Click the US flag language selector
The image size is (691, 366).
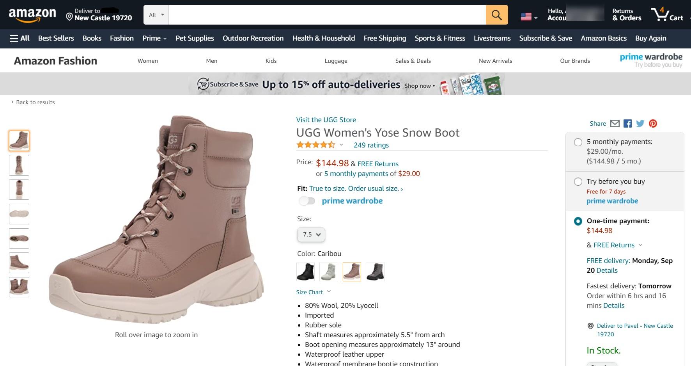[x=528, y=17]
